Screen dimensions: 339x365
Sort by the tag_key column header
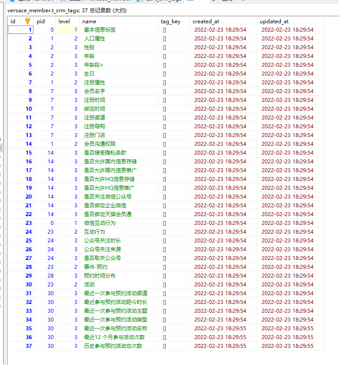pyautogui.click(x=174, y=22)
